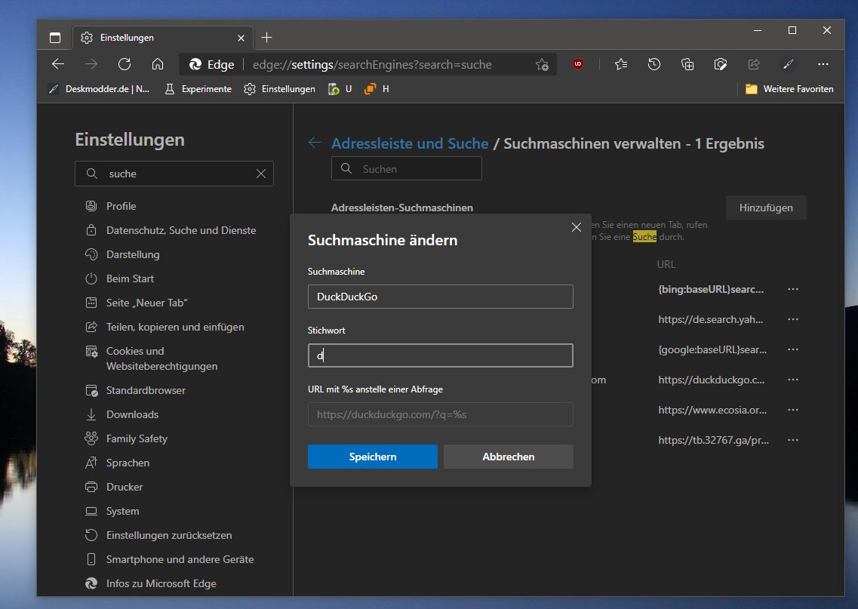
Task: Open the Deskmodder.de bookmark
Action: tap(100, 88)
